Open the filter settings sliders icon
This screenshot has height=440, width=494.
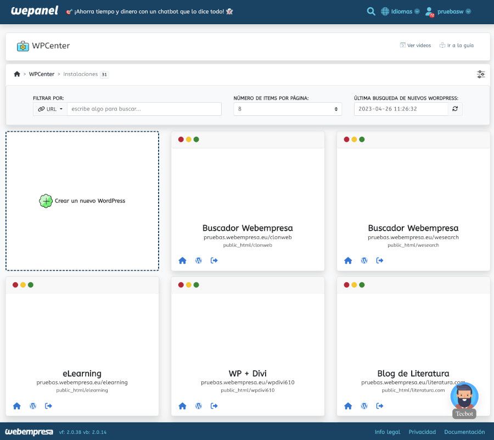(x=481, y=74)
